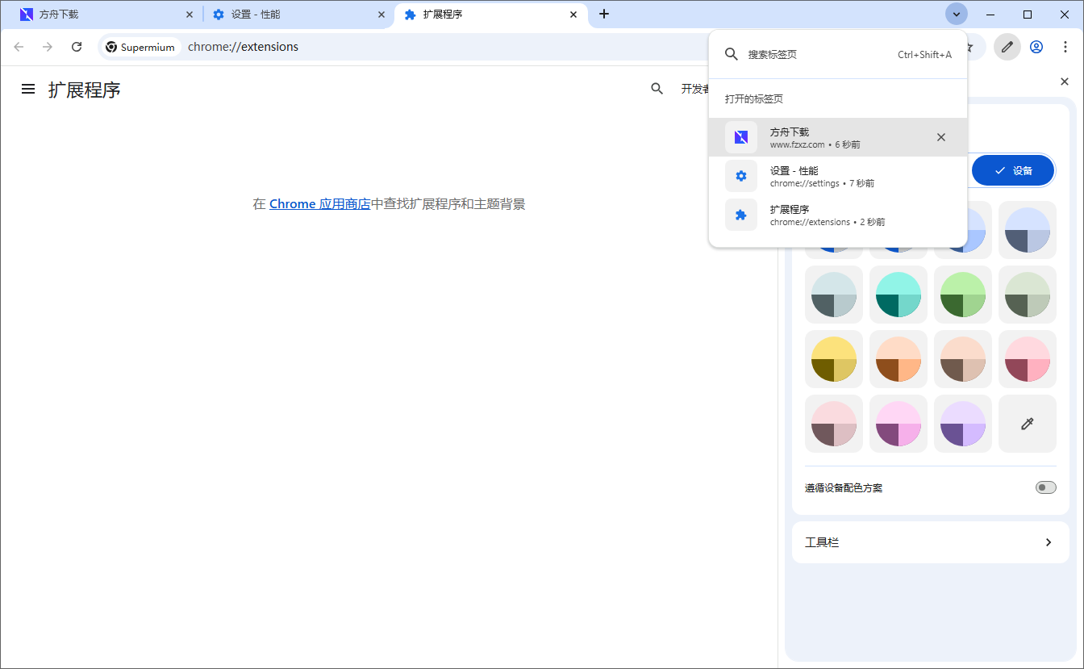This screenshot has width=1084, height=669.
Task: Open a new tab with the plus button
Action: click(604, 14)
